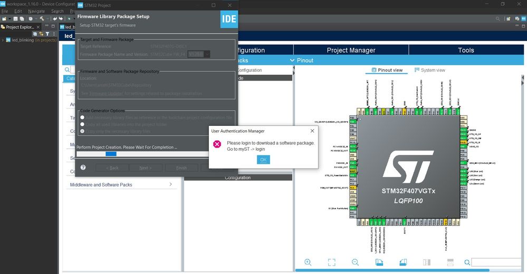The width and height of the screenshot is (527, 274).
Task: Click the C/C++ perspective icon next to MX
Action: click(x=517, y=19)
